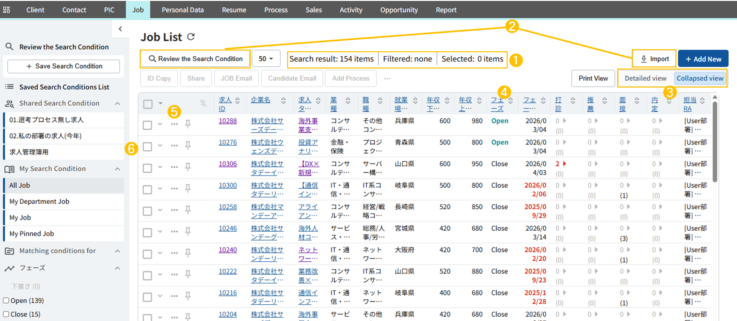Screen dimensions: 737x321
Task: Expand row details for job 10300
Action: (x=160, y=189)
